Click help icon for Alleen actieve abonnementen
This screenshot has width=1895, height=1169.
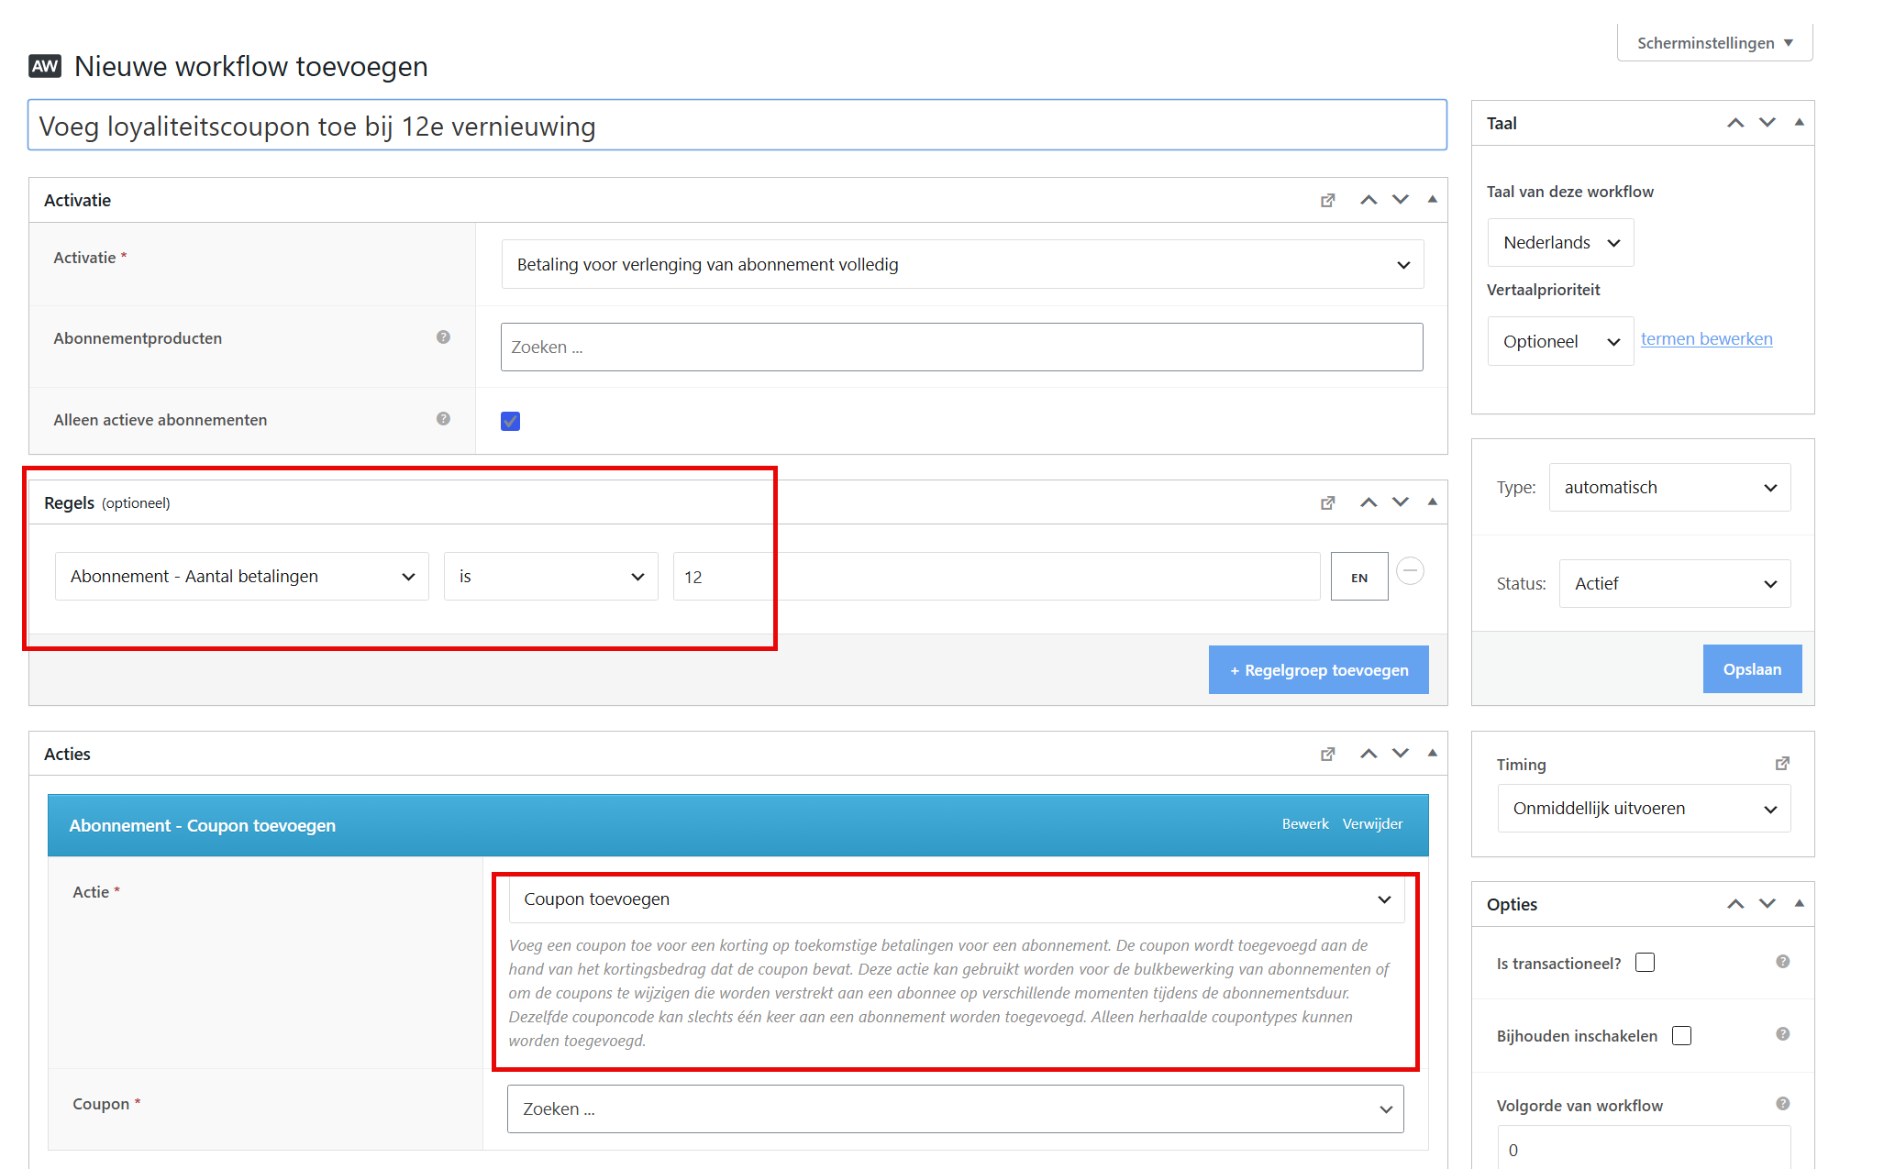pos(443,419)
